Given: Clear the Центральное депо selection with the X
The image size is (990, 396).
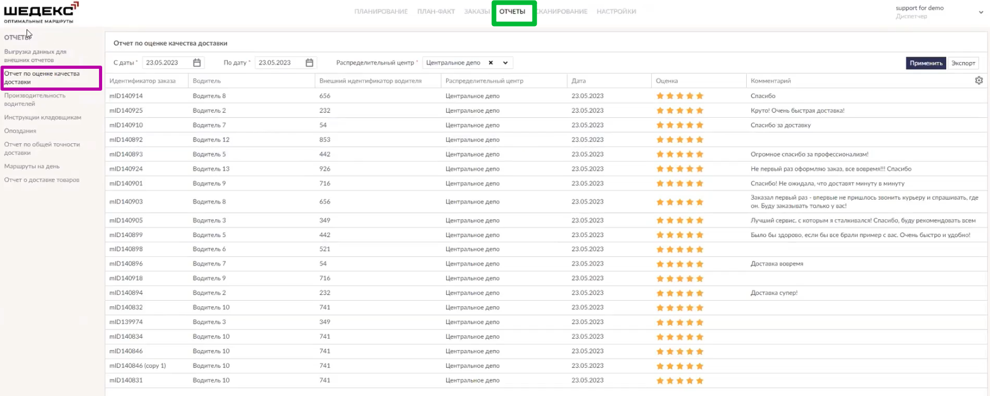Looking at the screenshot, I should [x=491, y=63].
